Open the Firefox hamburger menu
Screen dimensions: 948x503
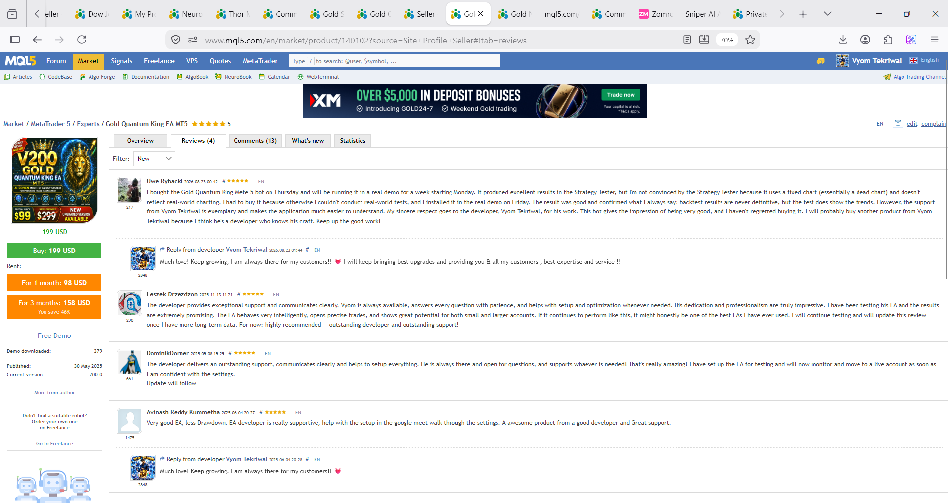pyautogui.click(x=934, y=40)
